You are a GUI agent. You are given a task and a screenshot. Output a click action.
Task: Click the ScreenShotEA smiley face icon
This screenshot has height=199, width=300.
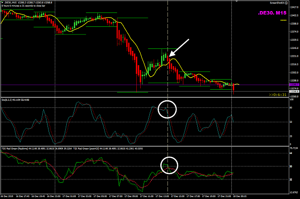click(x=287, y=3)
